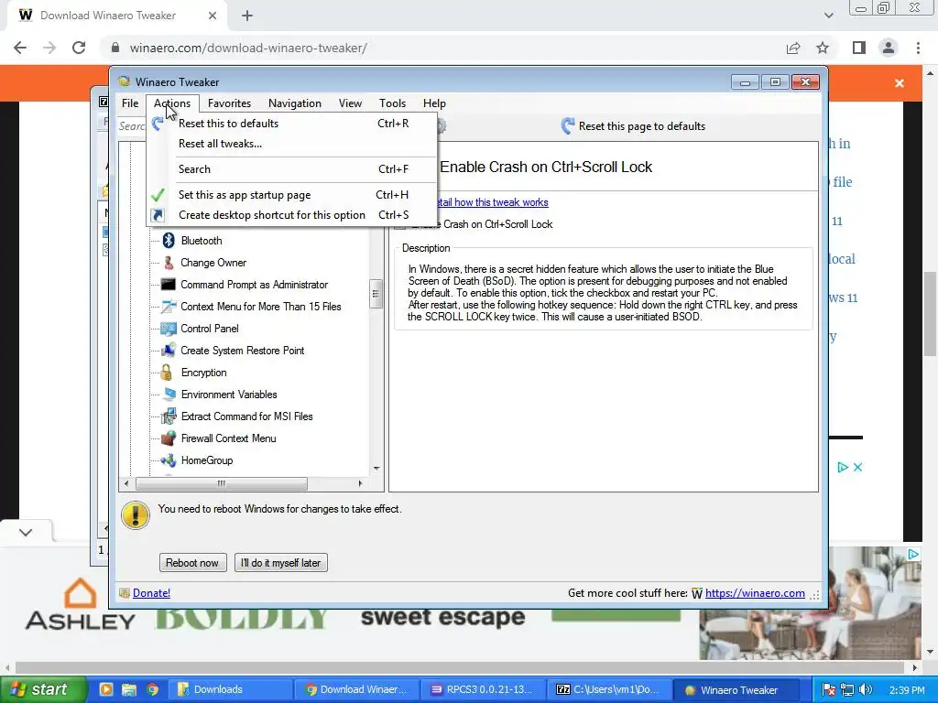The height and width of the screenshot is (703, 938).
Task: Click the HomeGroup icon in tree
Action: point(169,460)
